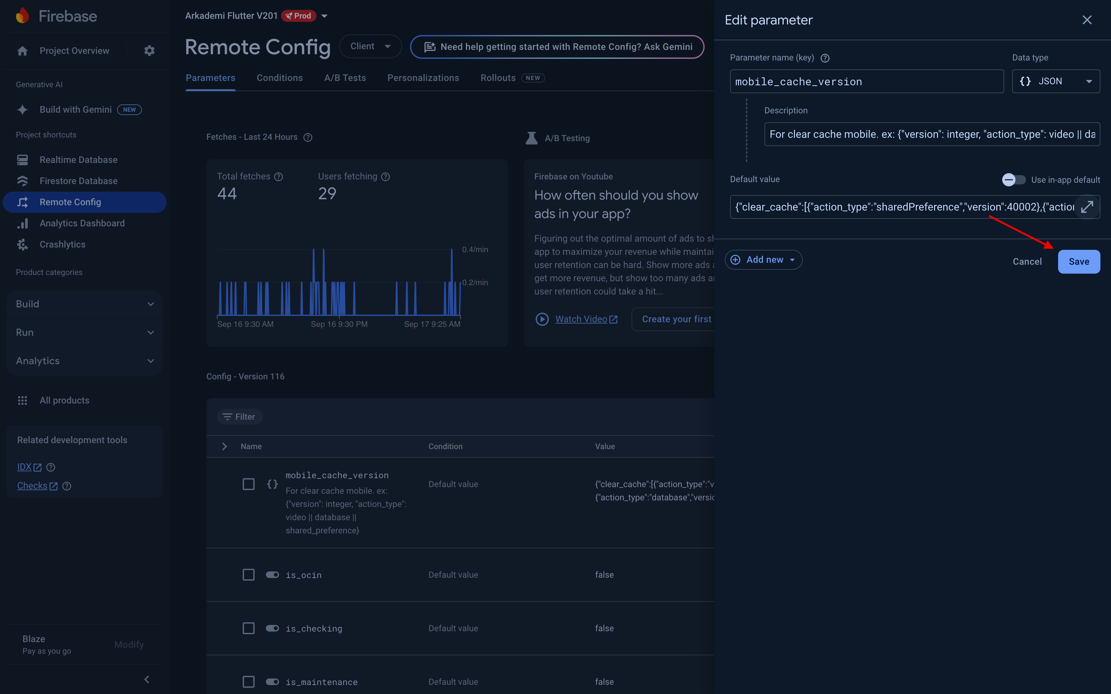Click the parameter name help icon

click(x=825, y=58)
